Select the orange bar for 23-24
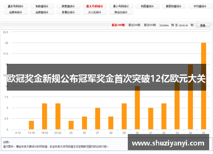Viewport: 213px width, 154px height. point(58,117)
